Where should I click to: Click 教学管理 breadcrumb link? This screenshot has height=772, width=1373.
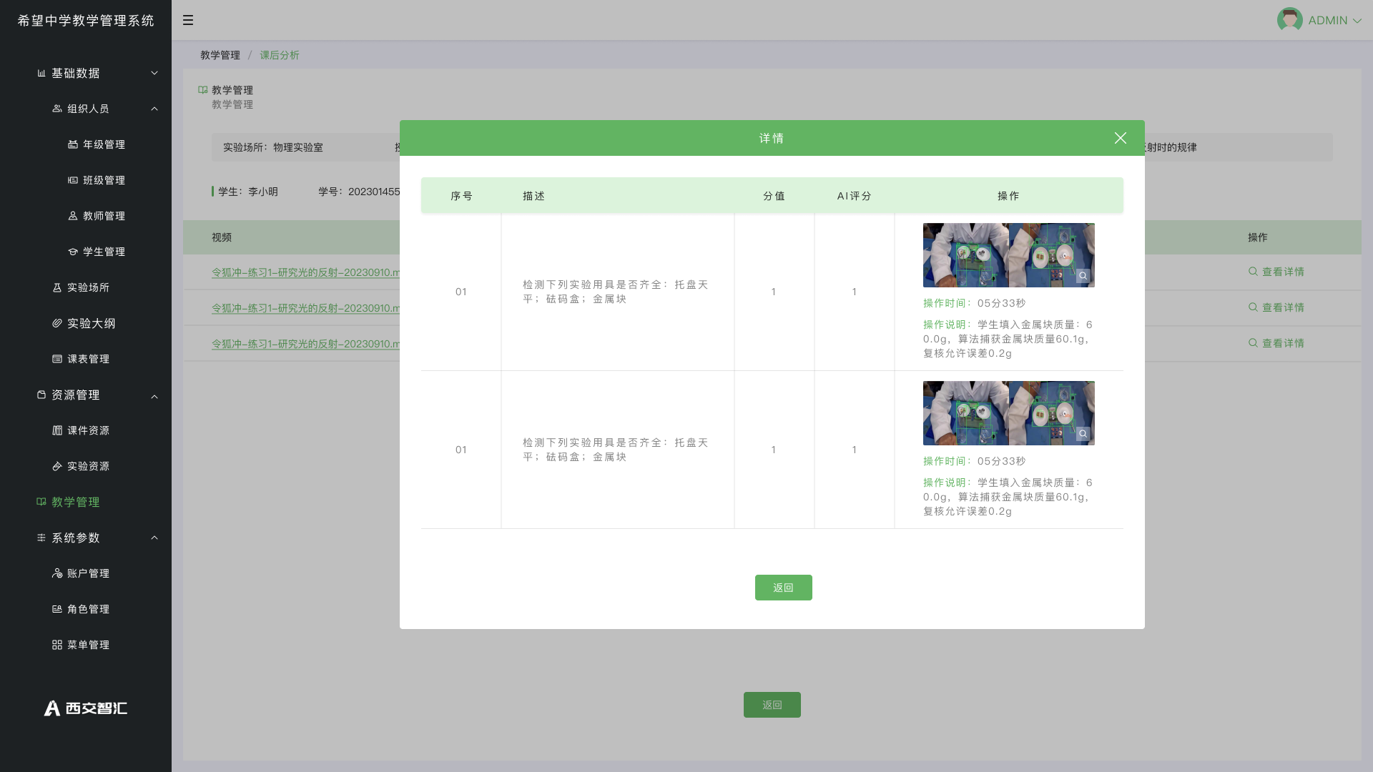pos(220,55)
